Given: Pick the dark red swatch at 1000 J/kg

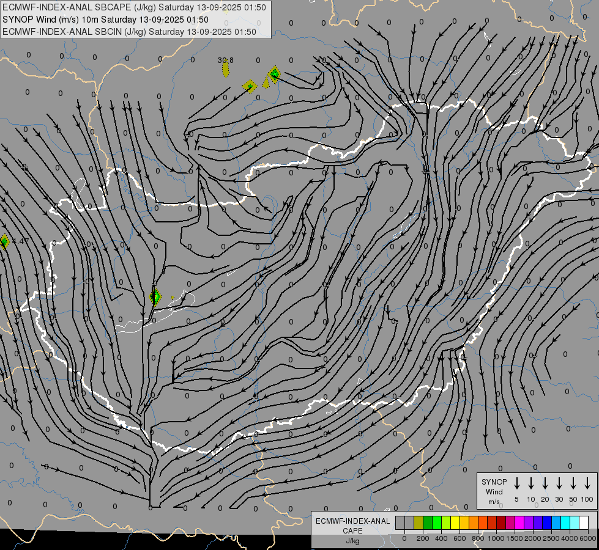Looking at the screenshot, I should pyautogui.click(x=501, y=522).
